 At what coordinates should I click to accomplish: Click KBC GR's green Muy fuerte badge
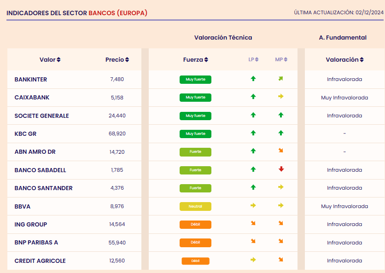coord(195,134)
